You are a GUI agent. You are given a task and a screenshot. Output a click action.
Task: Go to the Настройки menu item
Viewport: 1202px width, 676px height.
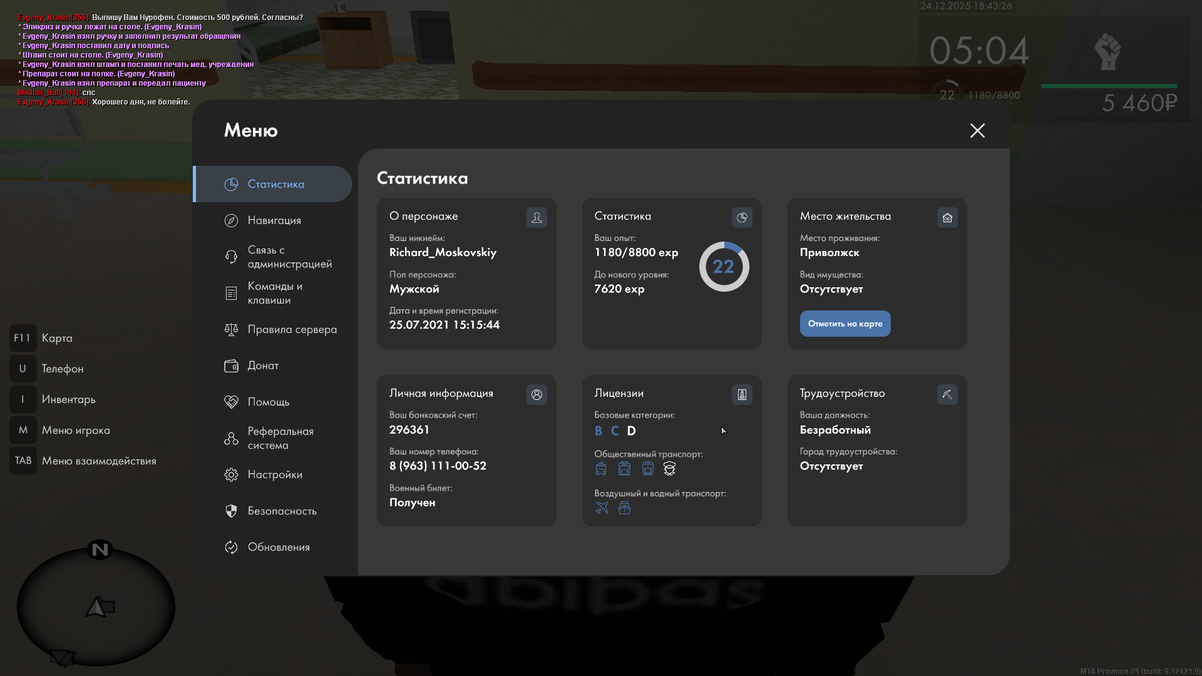[x=275, y=474]
